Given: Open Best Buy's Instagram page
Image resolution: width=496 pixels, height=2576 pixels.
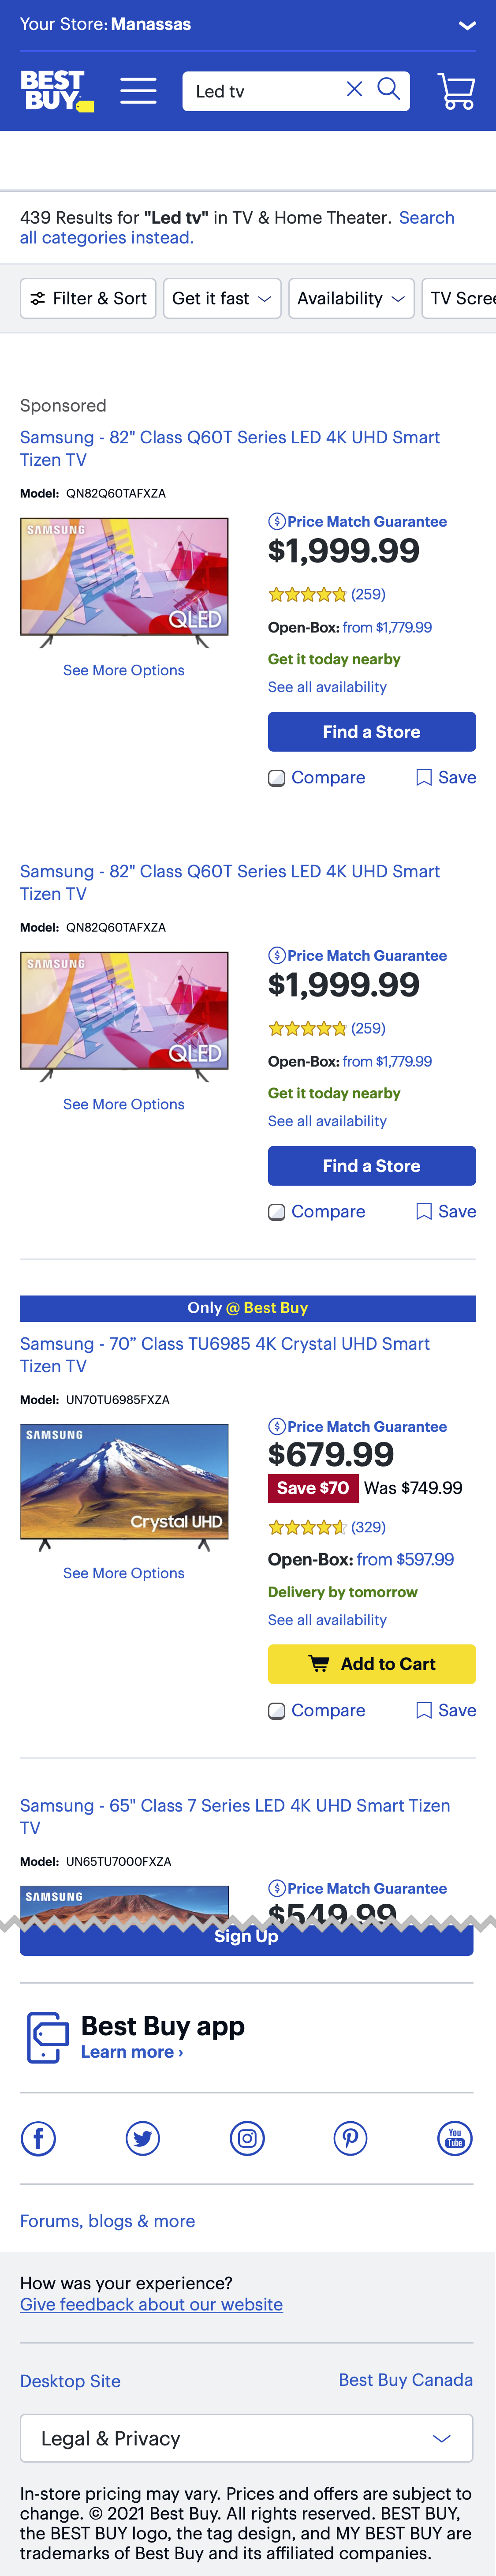Looking at the screenshot, I should click(x=246, y=2139).
